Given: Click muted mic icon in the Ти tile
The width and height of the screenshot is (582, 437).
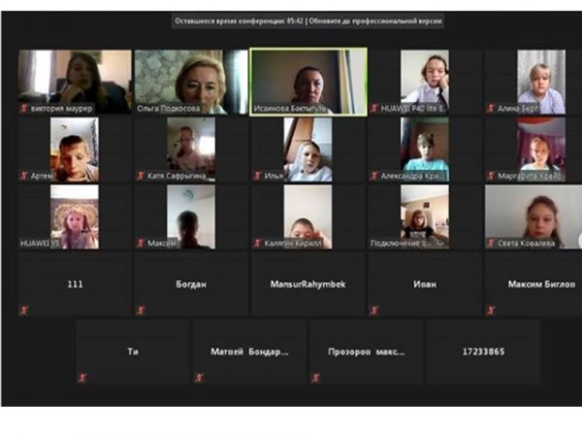Looking at the screenshot, I should pos(82,377).
